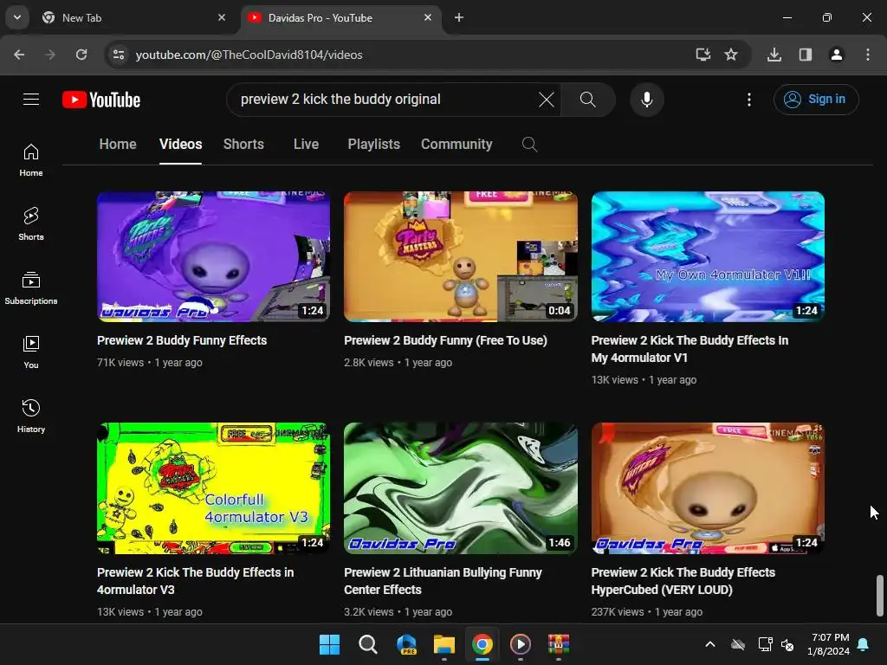Click the install app icon in address bar
This screenshot has height=665, width=887.
(x=703, y=55)
